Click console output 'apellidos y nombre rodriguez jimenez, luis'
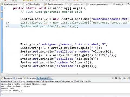 tap(24, 84)
